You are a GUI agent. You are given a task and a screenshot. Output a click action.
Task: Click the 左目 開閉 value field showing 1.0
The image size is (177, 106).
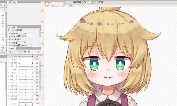coord(36,57)
